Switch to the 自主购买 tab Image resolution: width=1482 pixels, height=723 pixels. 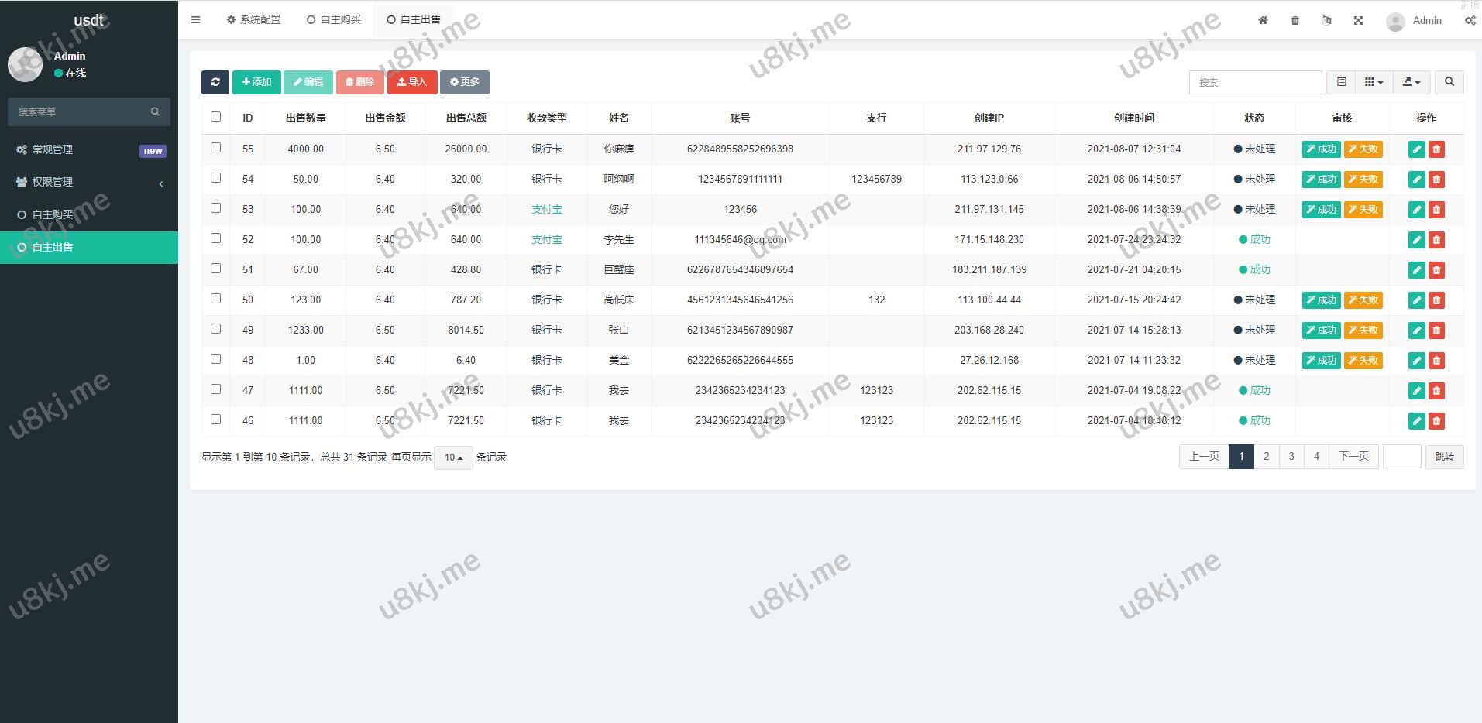tap(334, 20)
